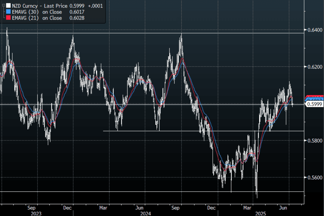The image size is (324, 216).
Task: Click the red EMAVG (21) legend swatch
Action: tap(8, 18)
